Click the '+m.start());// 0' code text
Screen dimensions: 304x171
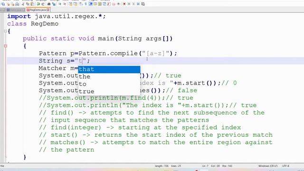(205, 83)
